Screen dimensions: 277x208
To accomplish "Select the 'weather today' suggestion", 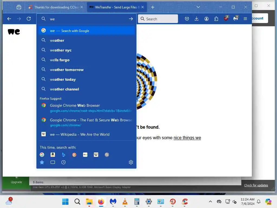I will click(86, 79).
